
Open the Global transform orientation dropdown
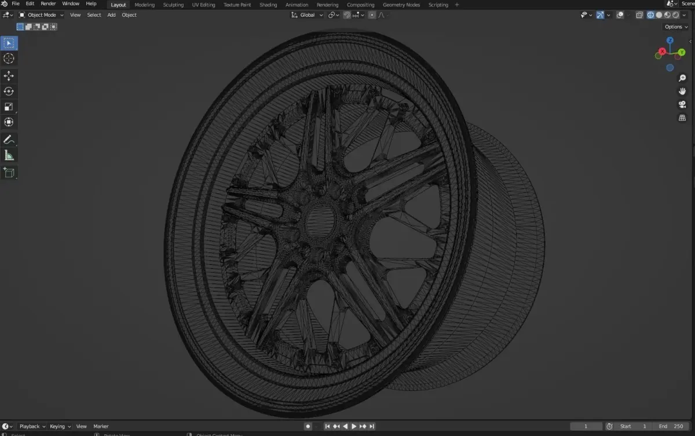(307, 15)
